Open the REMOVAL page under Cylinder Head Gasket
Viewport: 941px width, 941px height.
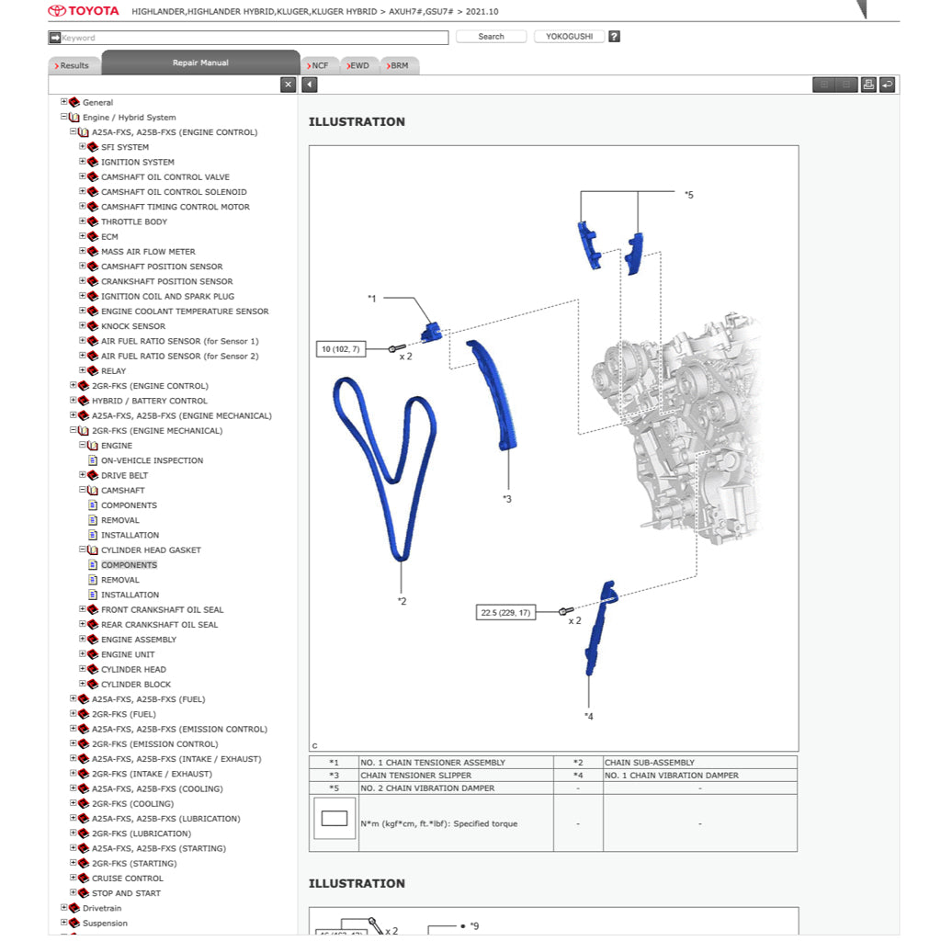119,580
